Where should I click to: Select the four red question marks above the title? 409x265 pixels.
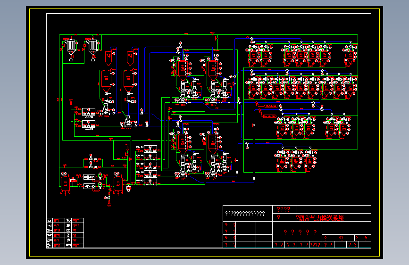[x=284, y=209]
